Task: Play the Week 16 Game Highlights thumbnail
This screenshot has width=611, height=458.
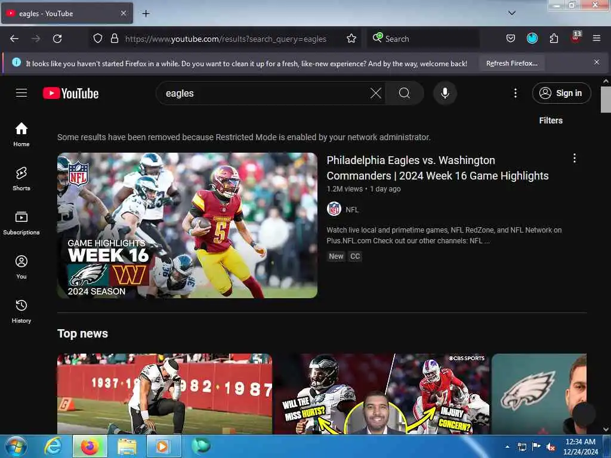Action: coord(187,225)
